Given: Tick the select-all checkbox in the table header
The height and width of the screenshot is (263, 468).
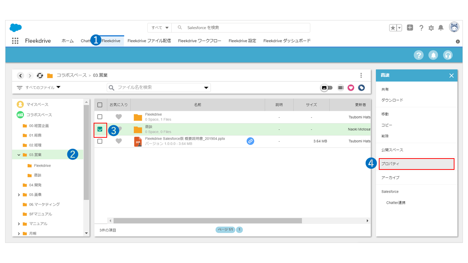Looking at the screenshot, I should pyautogui.click(x=100, y=105).
